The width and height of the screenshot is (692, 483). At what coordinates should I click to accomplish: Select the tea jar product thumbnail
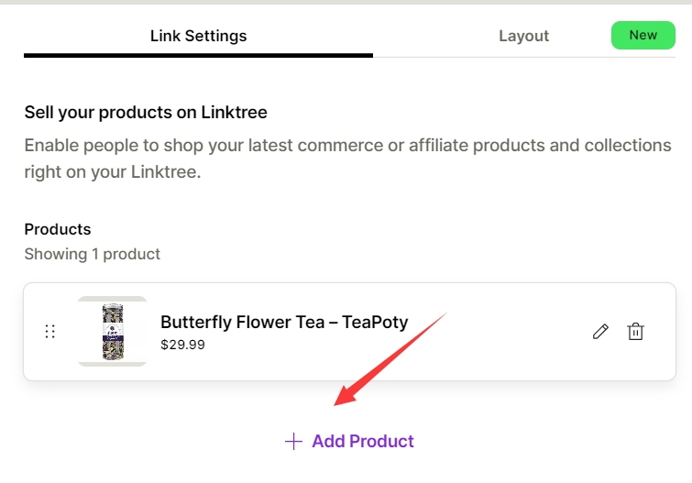click(x=113, y=332)
